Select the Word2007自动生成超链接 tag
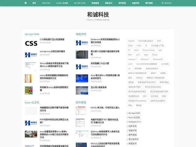The image size is (196, 147). pyautogui.click(x=147, y=64)
